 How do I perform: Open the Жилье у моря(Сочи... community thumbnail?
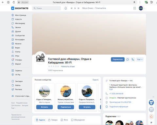point(66,91)
